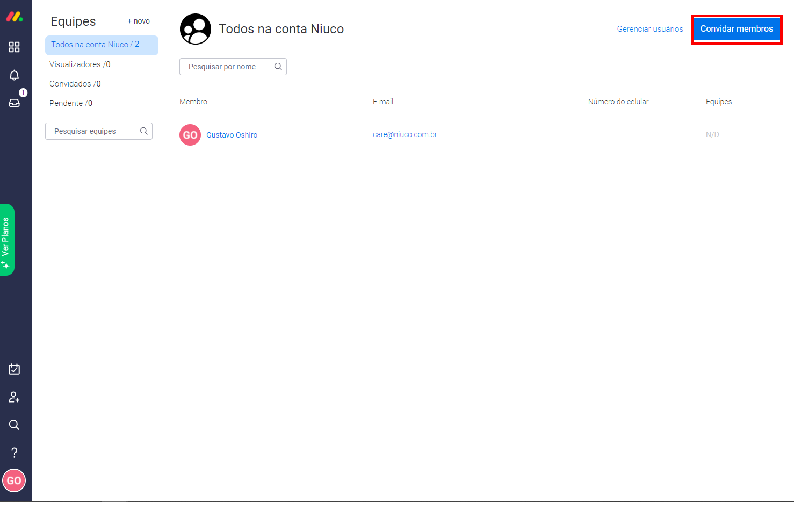
Task: Click the E-mail column header
Action: click(x=383, y=102)
